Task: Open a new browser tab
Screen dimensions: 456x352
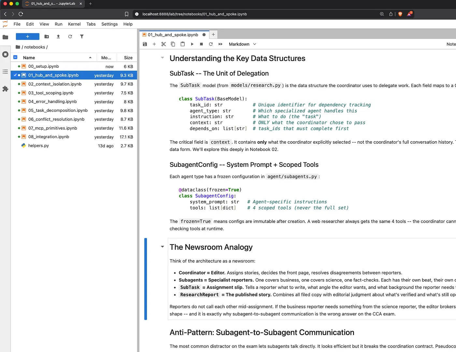Action: pyautogui.click(x=90, y=4)
